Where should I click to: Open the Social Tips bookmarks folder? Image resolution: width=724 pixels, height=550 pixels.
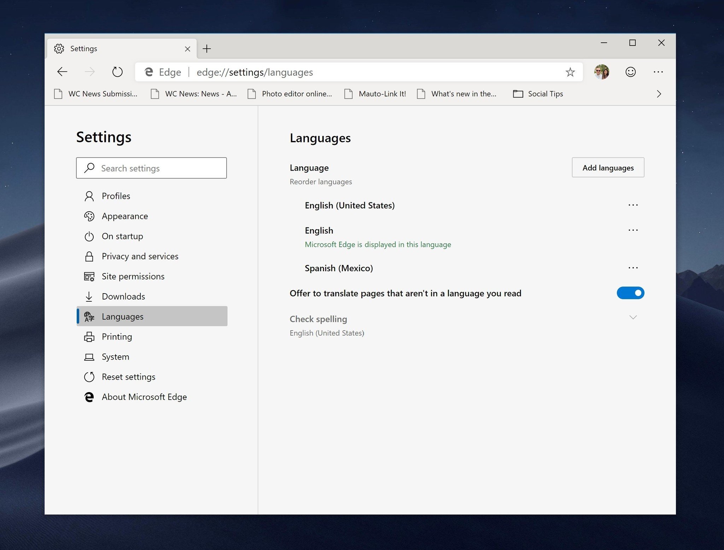pos(538,94)
